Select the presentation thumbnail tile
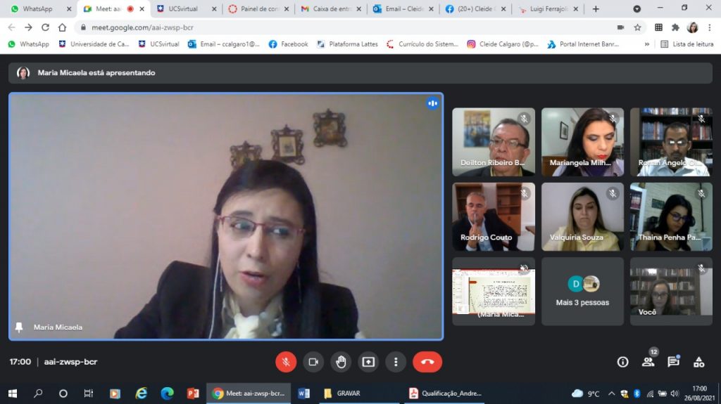 point(493,291)
